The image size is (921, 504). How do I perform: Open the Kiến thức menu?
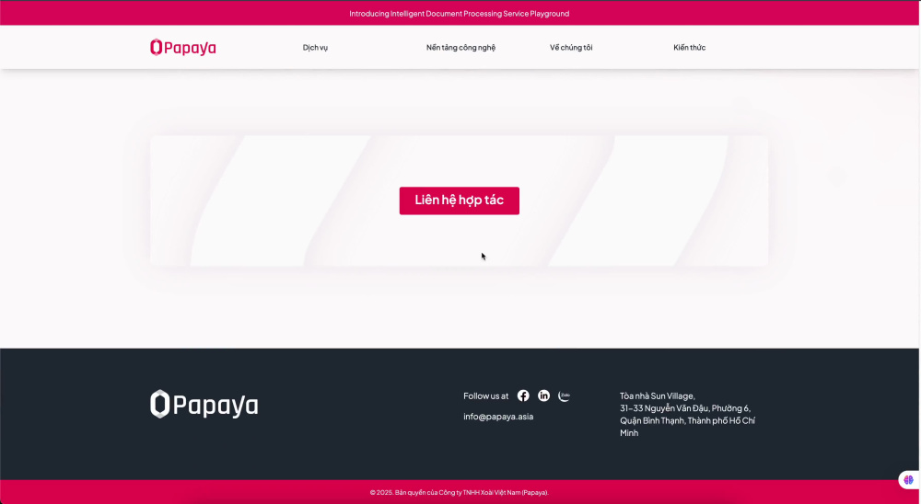click(690, 48)
